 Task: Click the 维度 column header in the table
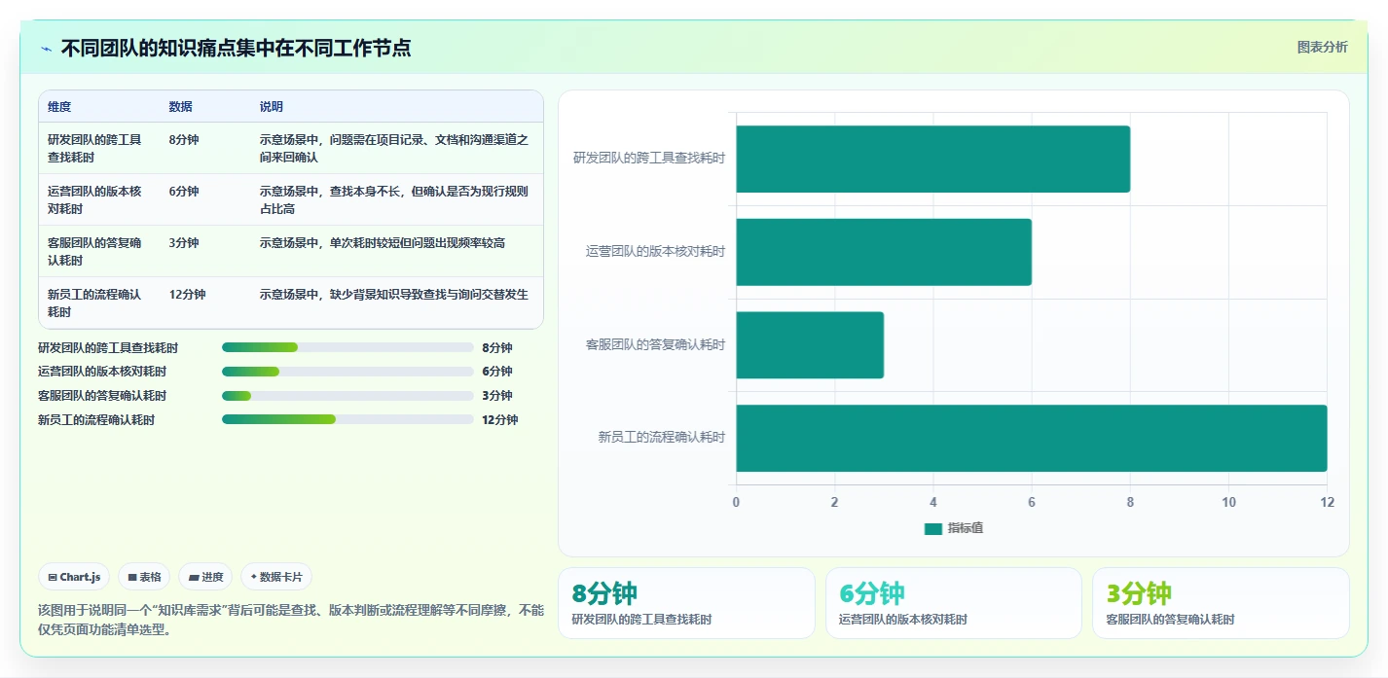coord(59,107)
